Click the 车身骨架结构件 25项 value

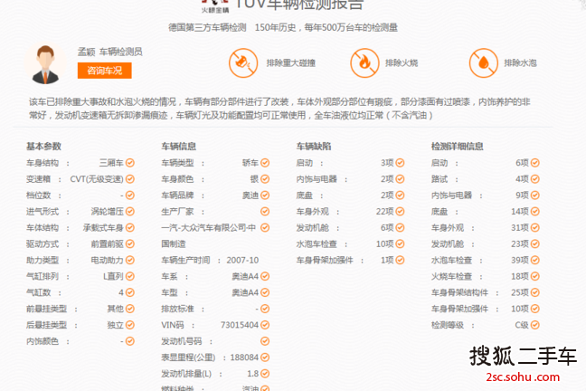[x=520, y=292]
